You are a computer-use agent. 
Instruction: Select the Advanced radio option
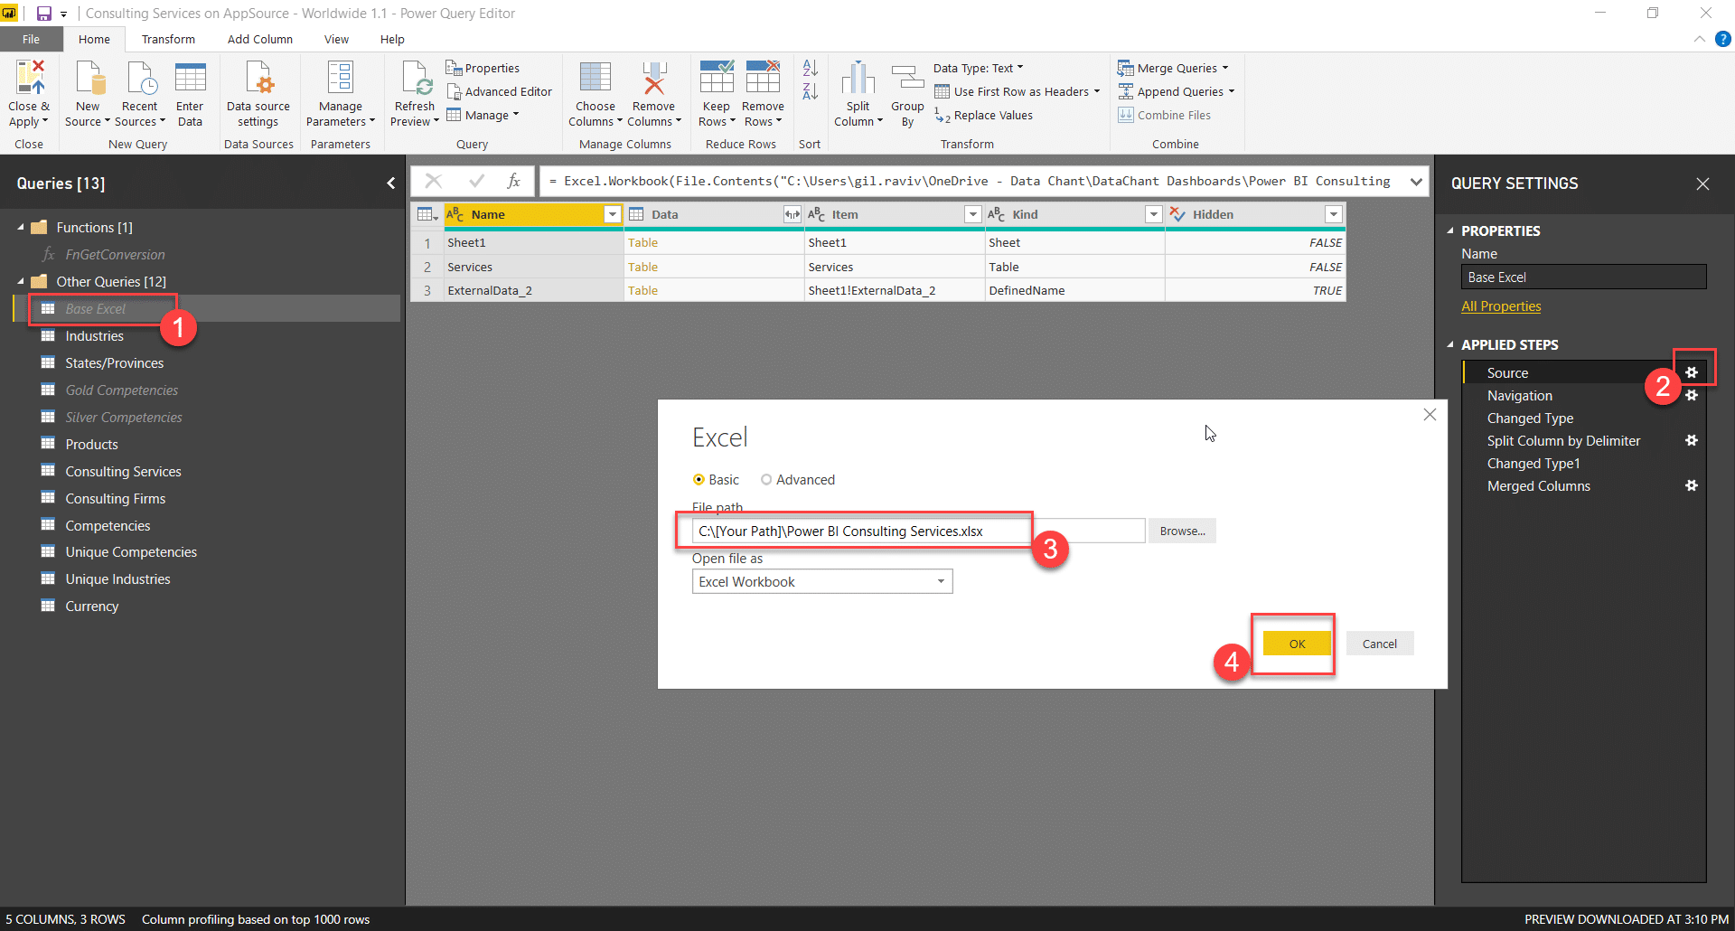[766, 480]
